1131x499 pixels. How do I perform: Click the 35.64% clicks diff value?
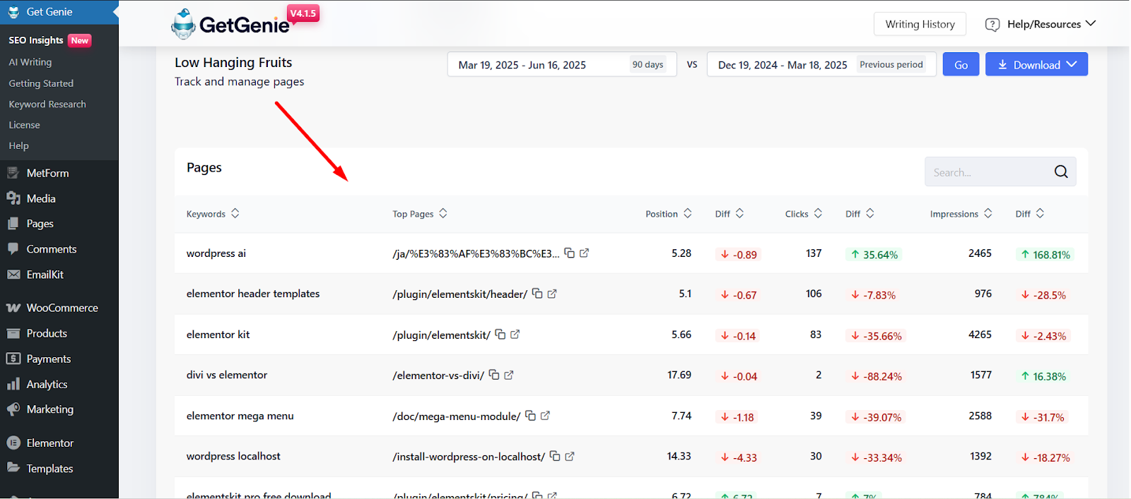[874, 254]
